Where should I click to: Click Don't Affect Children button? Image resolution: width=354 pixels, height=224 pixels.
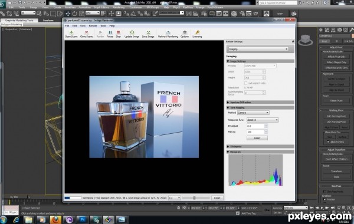[x=336, y=159]
